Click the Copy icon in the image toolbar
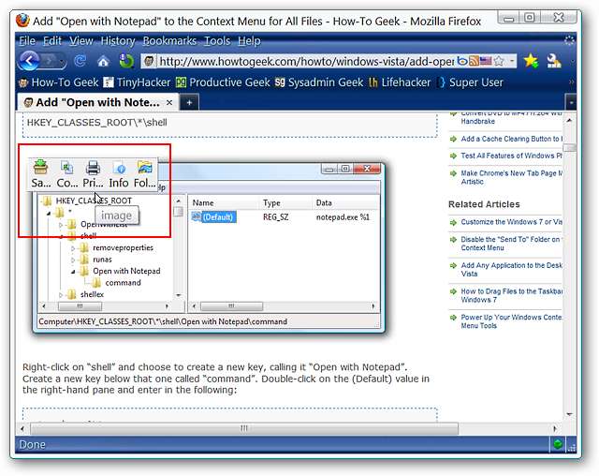 pos(67,174)
